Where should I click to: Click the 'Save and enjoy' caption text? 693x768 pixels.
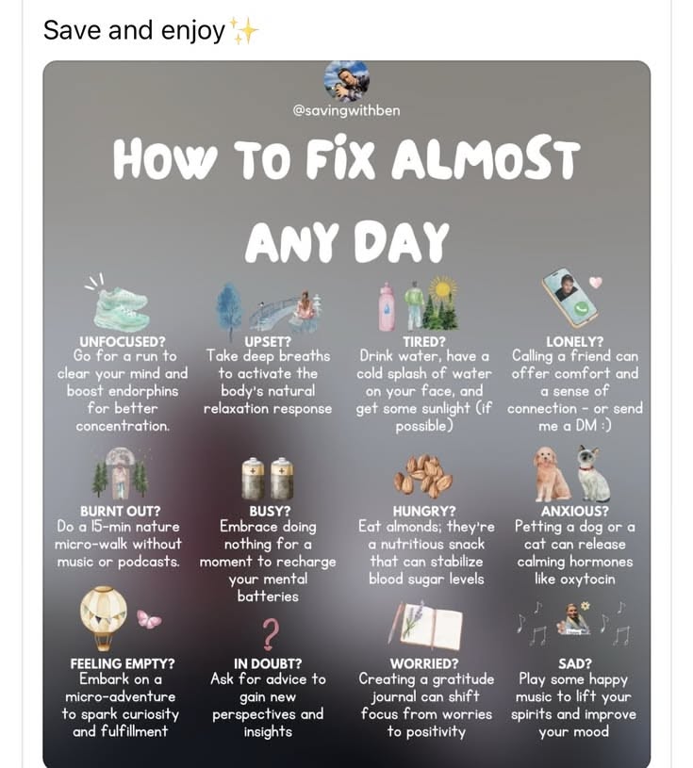pyautogui.click(x=134, y=30)
